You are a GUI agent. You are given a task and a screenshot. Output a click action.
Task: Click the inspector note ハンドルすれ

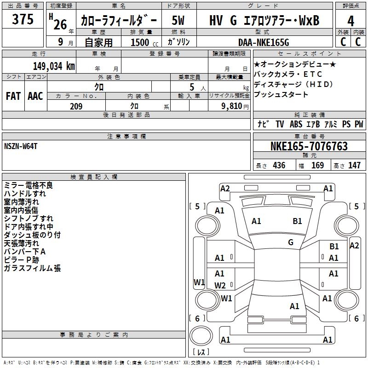pyautogui.click(x=25, y=193)
